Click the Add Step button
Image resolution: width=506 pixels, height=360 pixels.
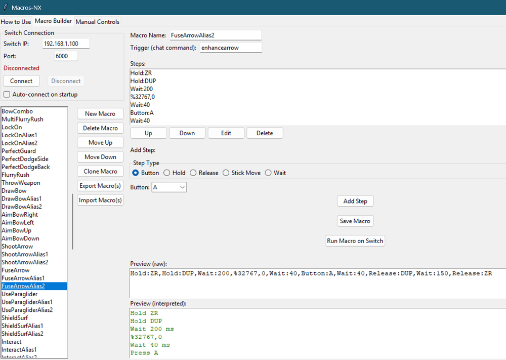pyautogui.click(x=355, y=201)
